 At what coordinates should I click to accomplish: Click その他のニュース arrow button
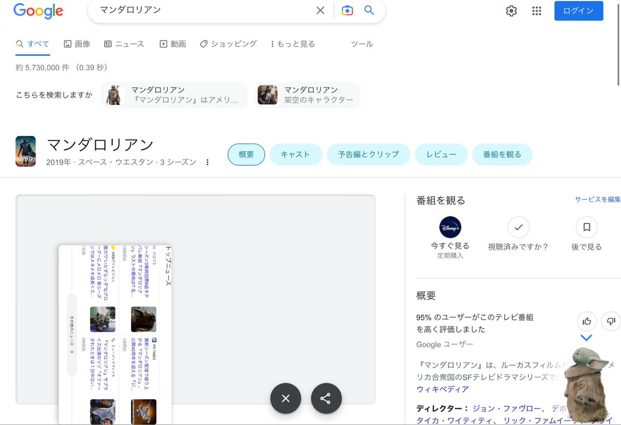pyautogui.click(x=71, y=335)
